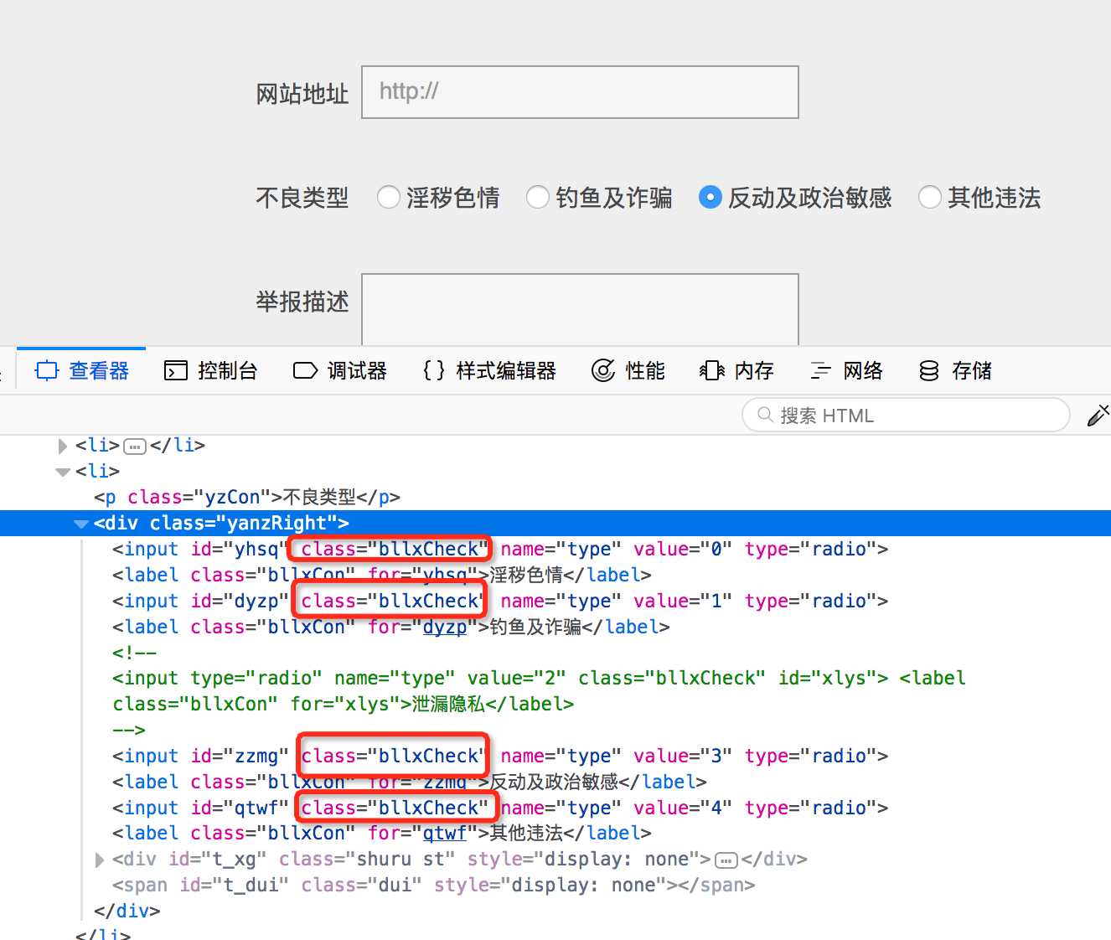
Task: Click the 不良类型 form label
Action: tap(302, 198)
